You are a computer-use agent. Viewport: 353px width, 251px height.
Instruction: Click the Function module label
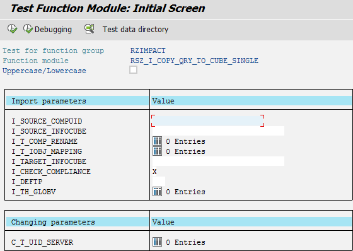(x=35, y=61)
